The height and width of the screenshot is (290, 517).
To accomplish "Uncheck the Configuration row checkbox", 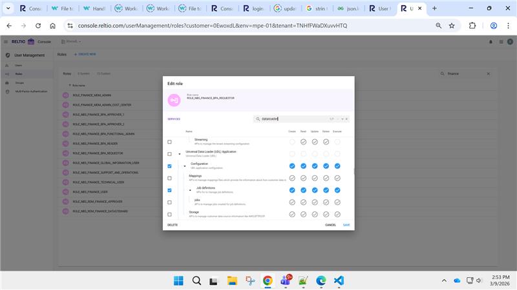I will tap(169, 166).
